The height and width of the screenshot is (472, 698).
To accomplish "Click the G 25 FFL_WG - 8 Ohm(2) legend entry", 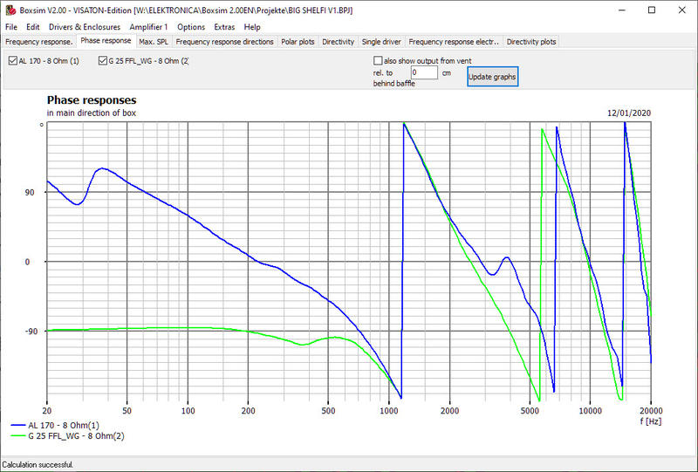I will [76, 436].
